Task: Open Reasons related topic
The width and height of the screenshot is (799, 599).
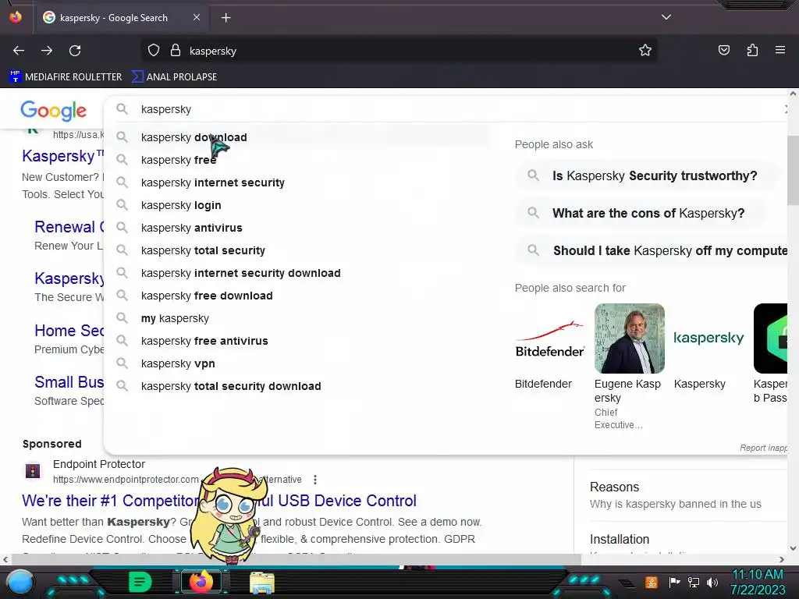Action: tap(614, 487)
